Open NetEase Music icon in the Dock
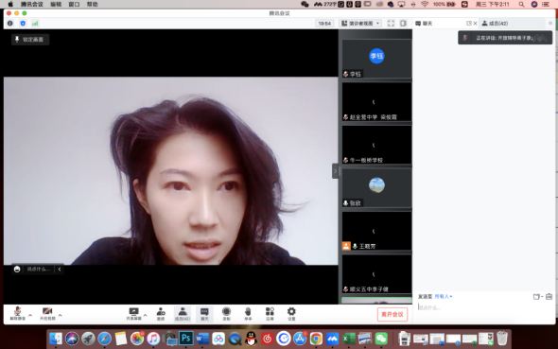This screenshot has width=558, height=349. pos(268,339)
